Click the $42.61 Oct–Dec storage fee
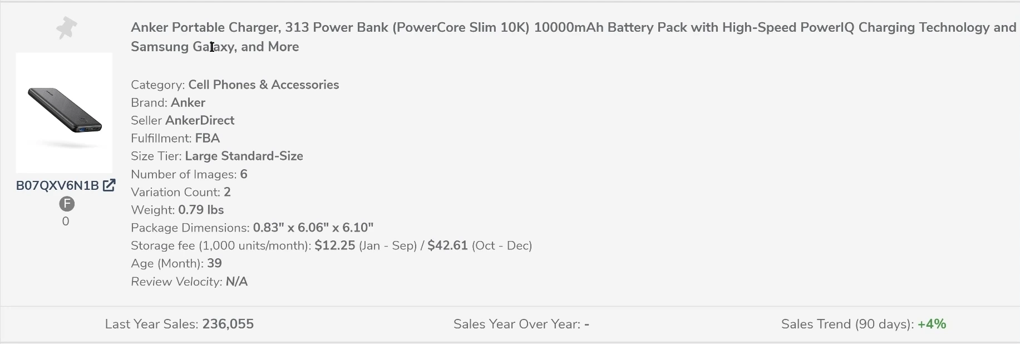 click(447, 245)
